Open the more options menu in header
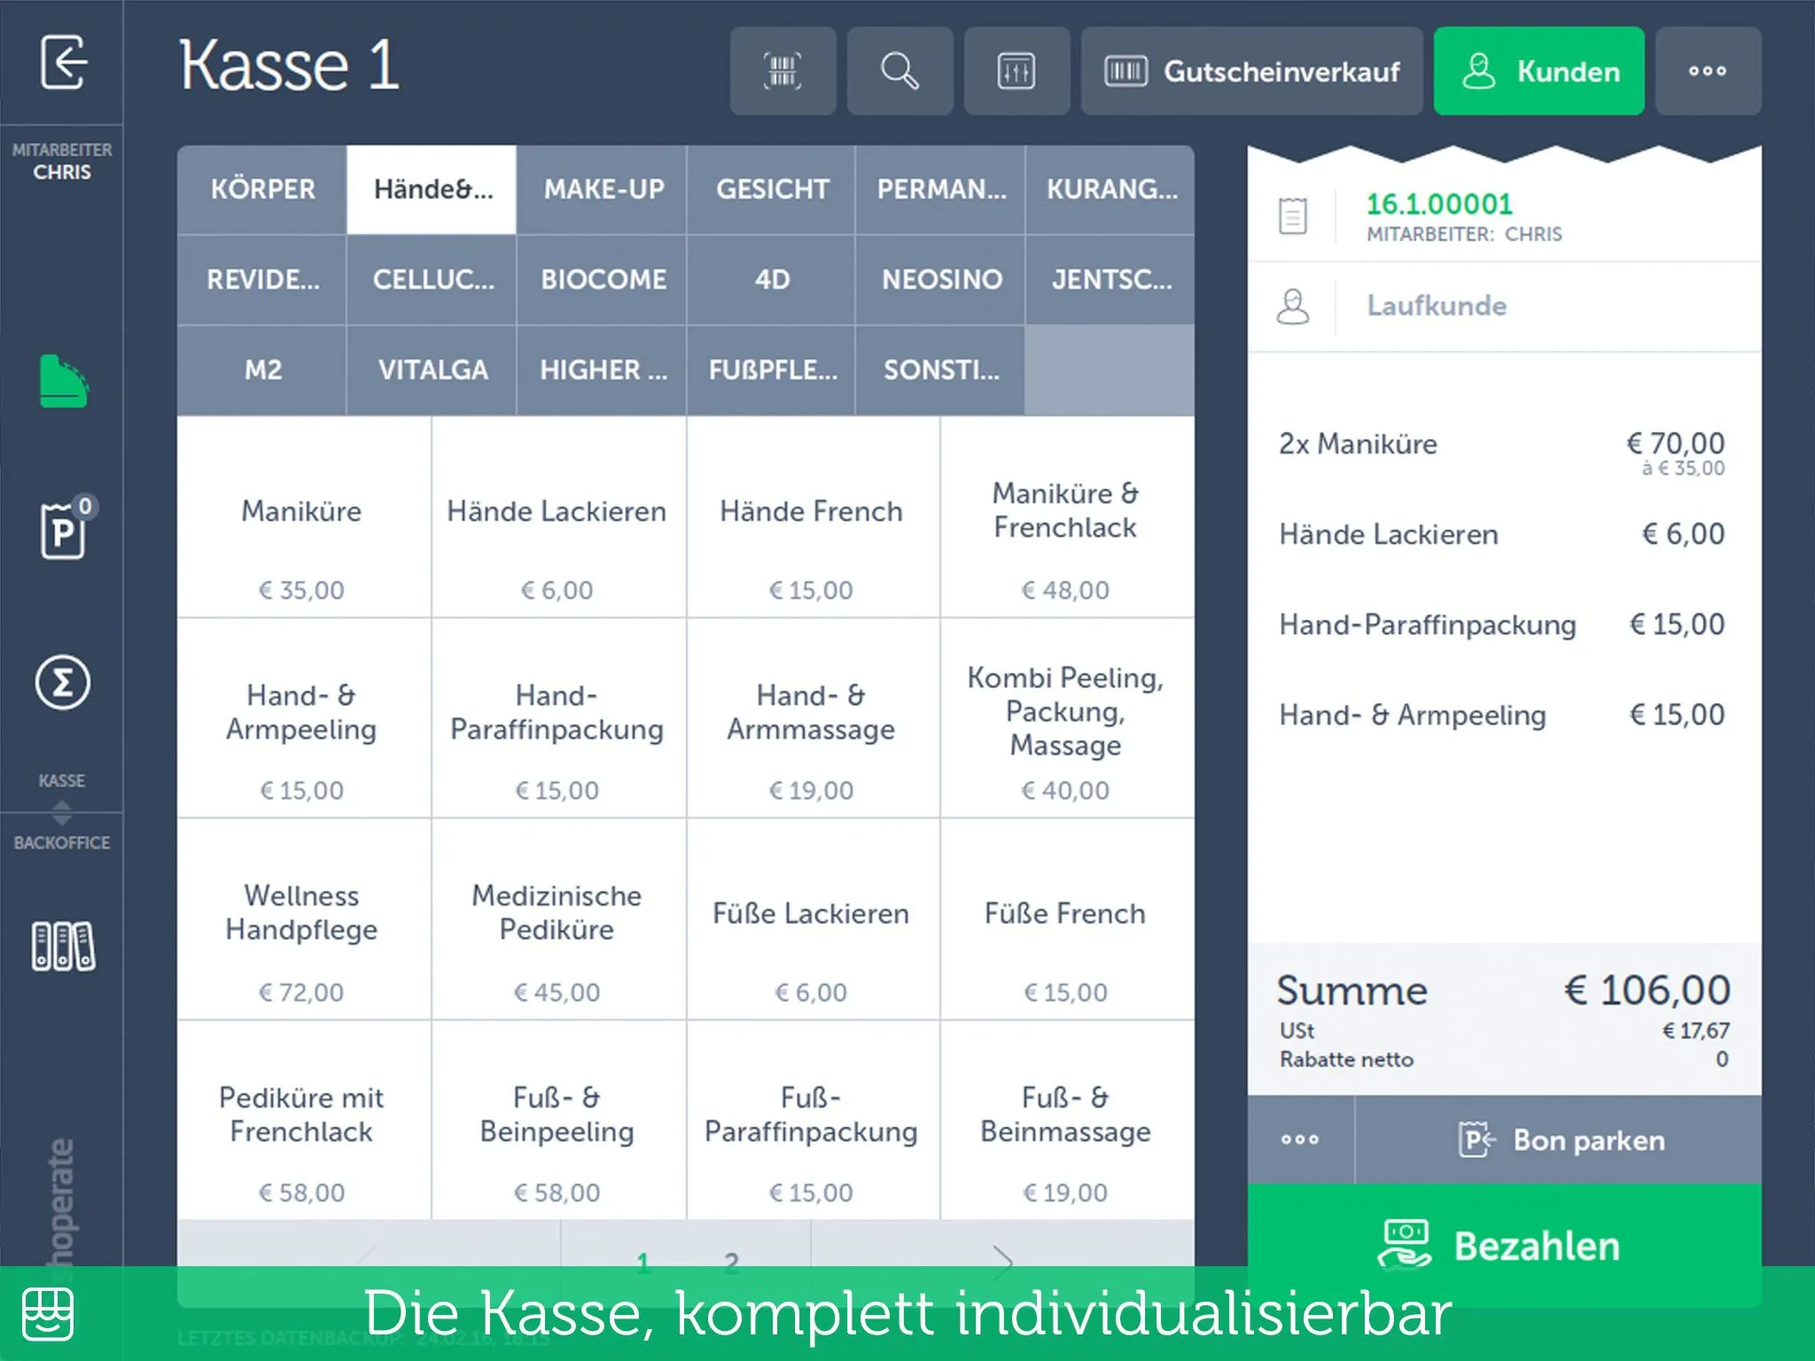Screen dimensions: 1815x1361 (x=1708, y=71)
